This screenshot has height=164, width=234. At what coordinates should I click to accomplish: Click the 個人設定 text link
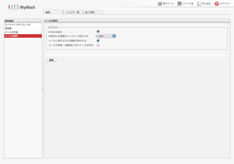(206, 4)
